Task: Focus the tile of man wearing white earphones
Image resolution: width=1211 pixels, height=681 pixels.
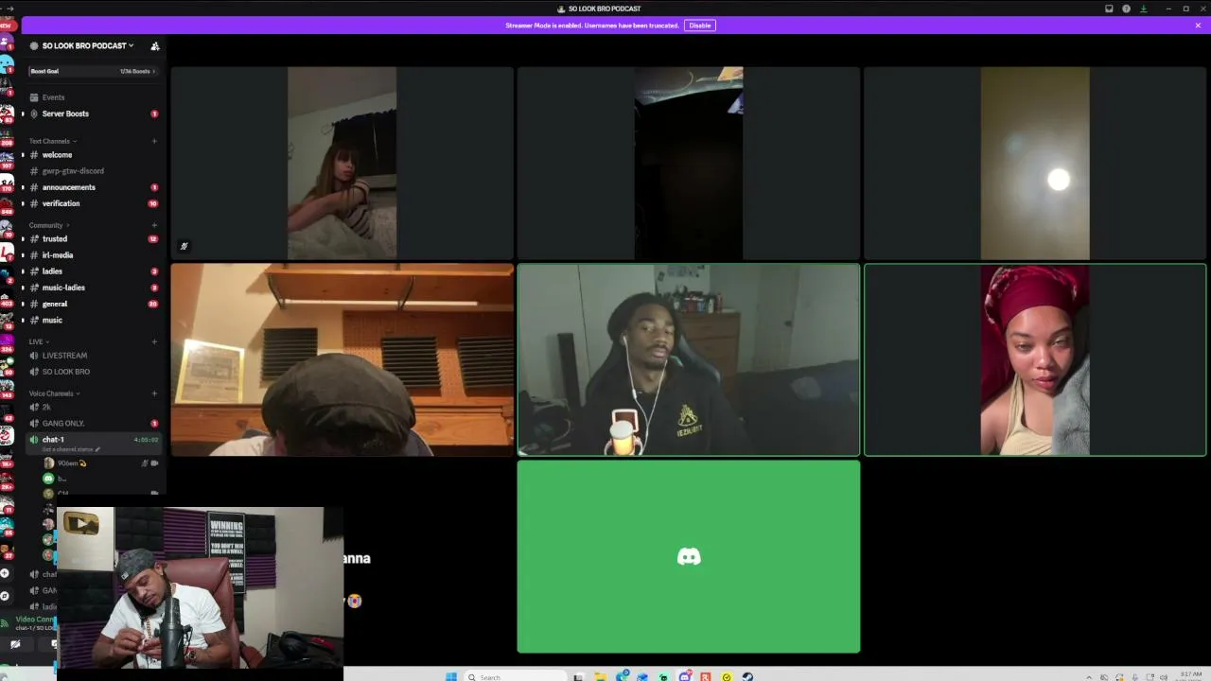Action: pos(689,359)
